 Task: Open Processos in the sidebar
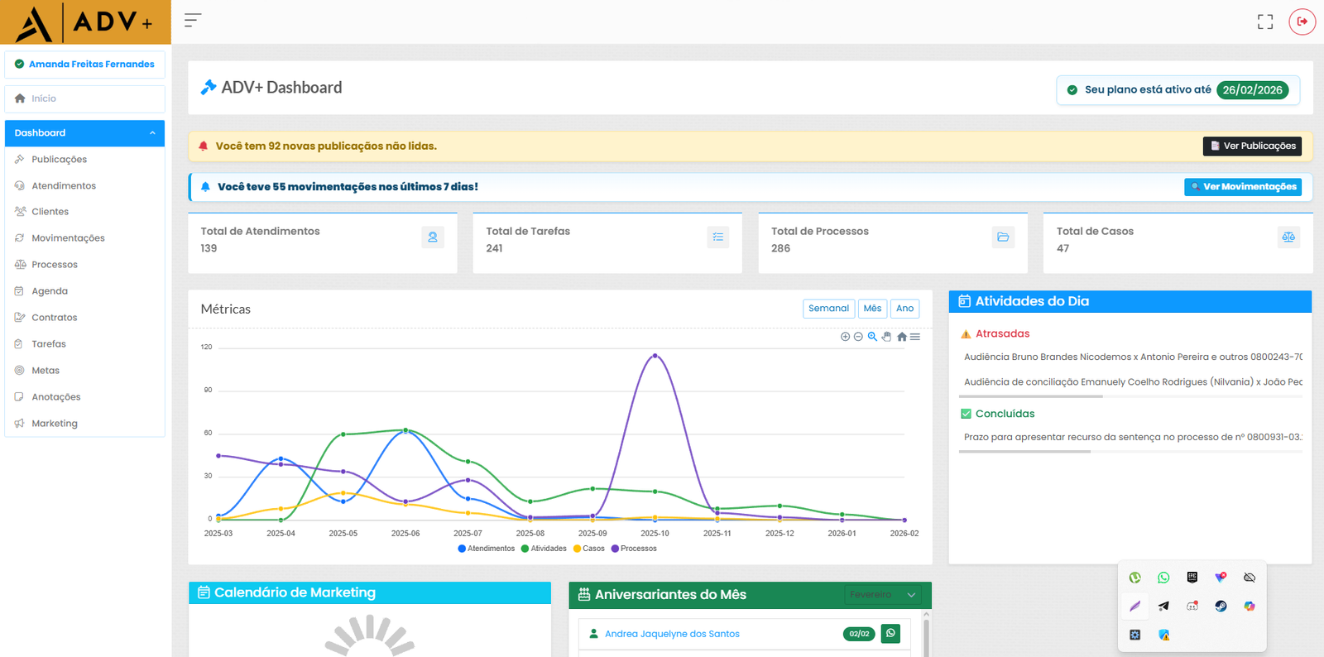pyautogui.click(x=55, y=265)
